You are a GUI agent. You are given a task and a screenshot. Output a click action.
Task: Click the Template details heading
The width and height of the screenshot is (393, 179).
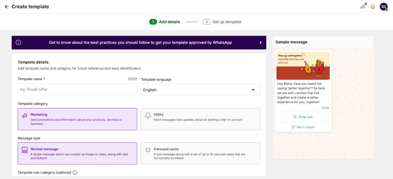point(33,62)
